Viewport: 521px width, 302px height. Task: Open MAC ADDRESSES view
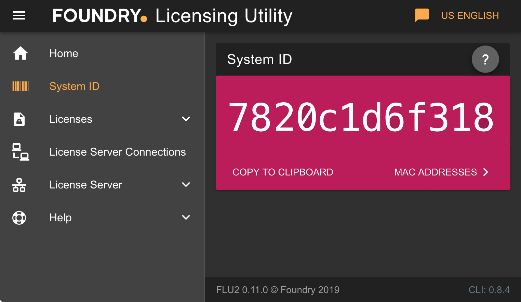click(x=436, y=172)
